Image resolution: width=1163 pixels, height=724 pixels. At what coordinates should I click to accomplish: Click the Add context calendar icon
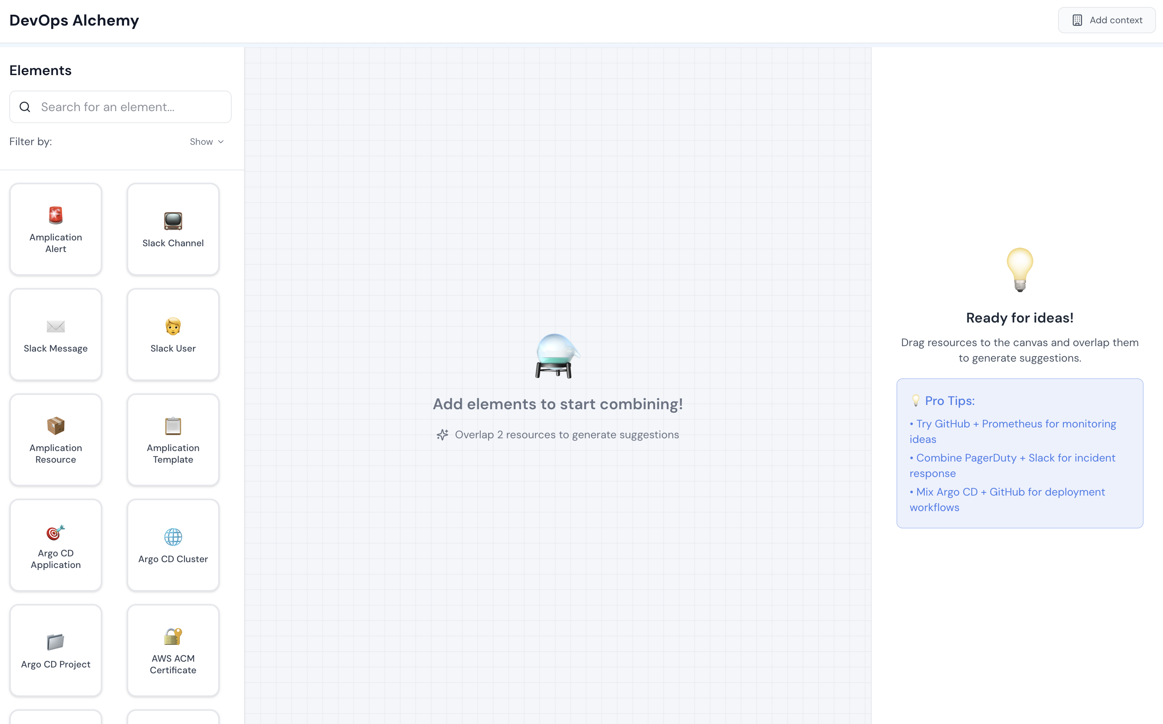(1077, 20)
